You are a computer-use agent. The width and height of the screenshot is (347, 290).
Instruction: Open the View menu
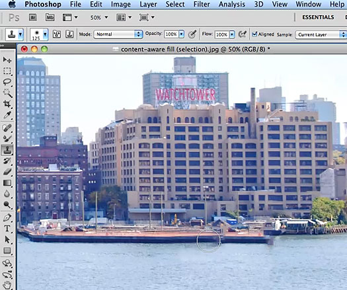click(280, 4)
